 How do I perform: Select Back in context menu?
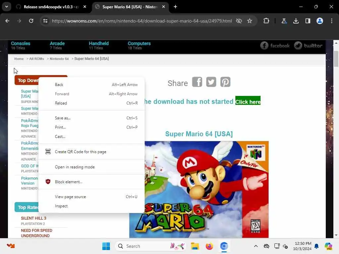click(x=91, y=85)
